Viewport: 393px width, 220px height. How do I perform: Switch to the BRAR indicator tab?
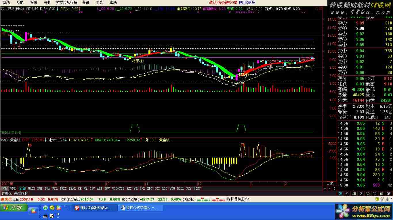point(73,188)
